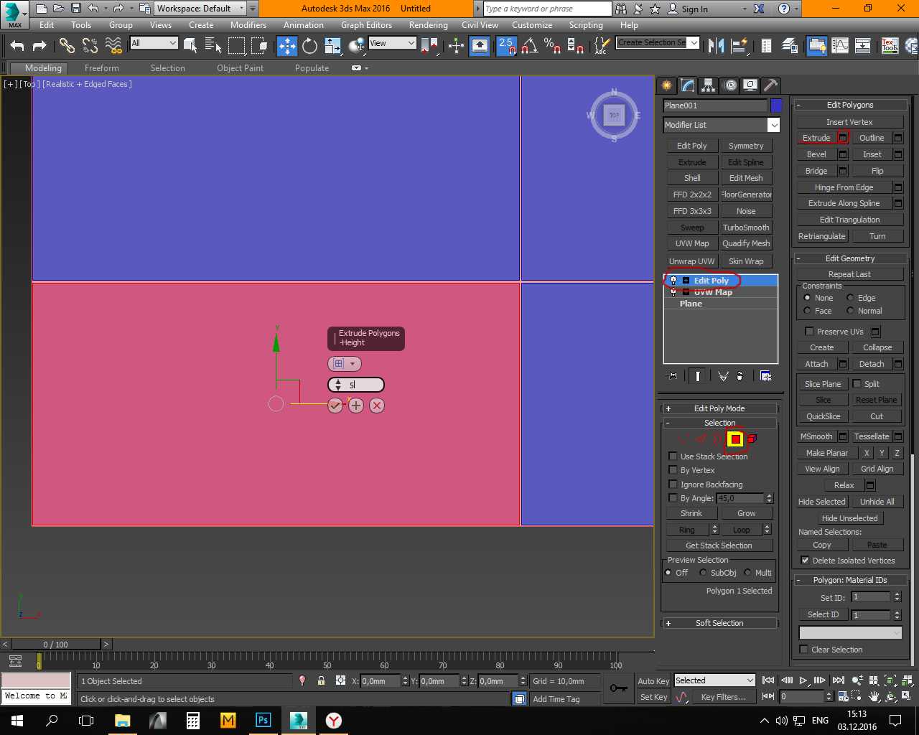Open the Motion command panel tab
The image size is (919, 735).
tap(730, 85)
